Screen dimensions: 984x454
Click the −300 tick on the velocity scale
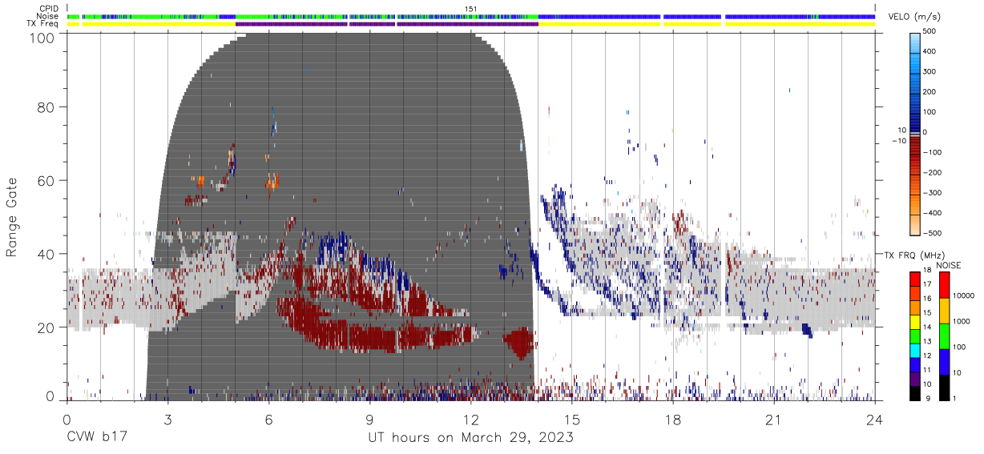931,193
